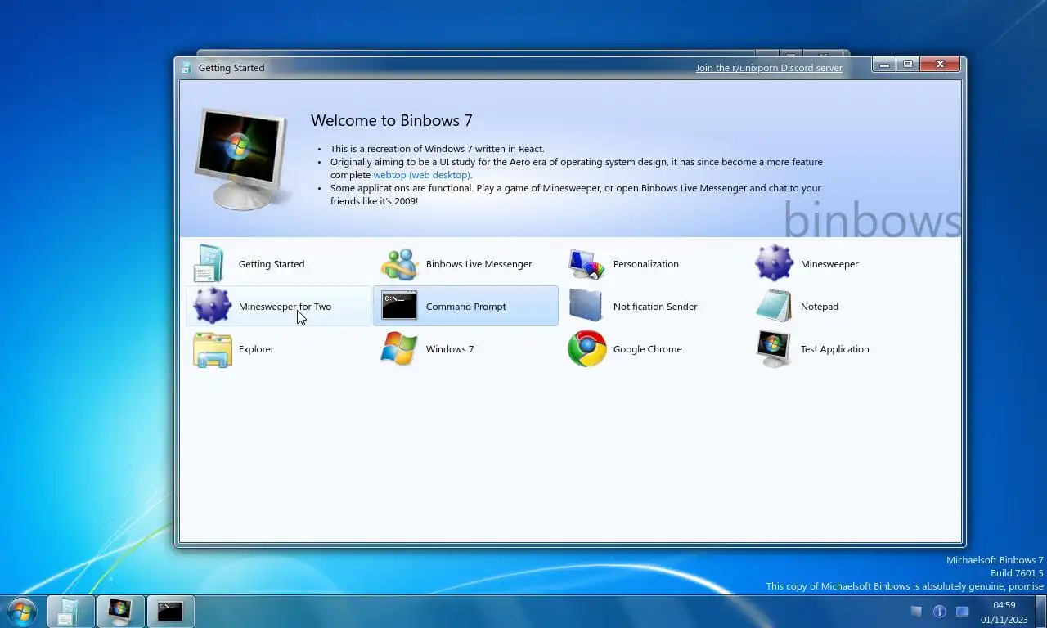Open Explorer from the app grid
The height and width of the screenshot is (628, 1047).
(278, 349)
